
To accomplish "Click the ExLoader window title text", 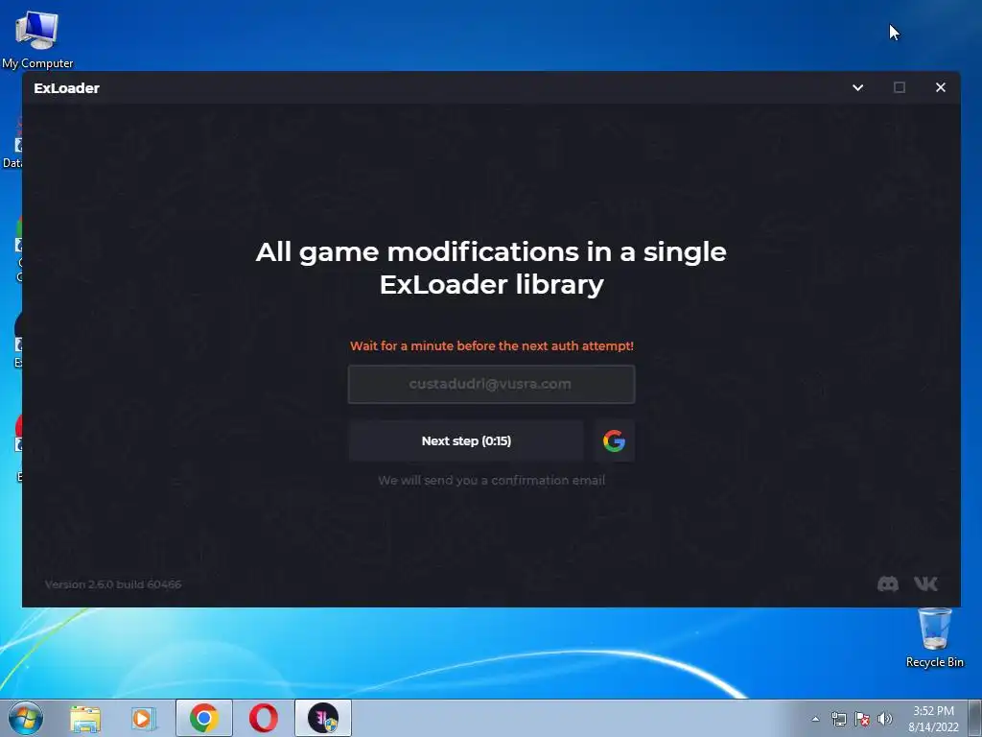I will tap(66, 88).
